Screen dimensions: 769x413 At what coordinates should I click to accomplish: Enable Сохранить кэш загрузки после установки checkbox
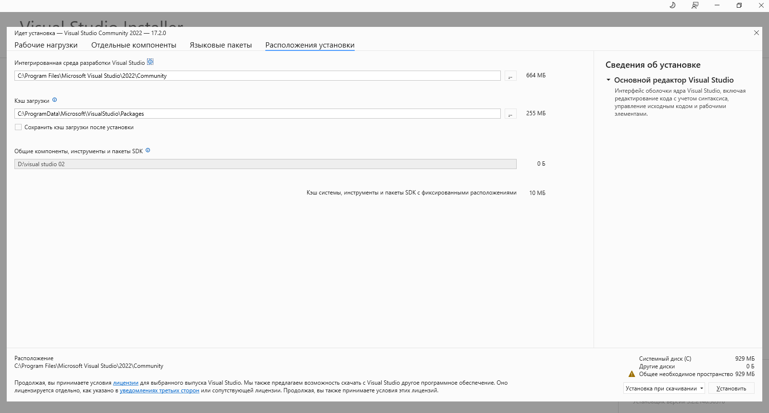click(18, 127)
